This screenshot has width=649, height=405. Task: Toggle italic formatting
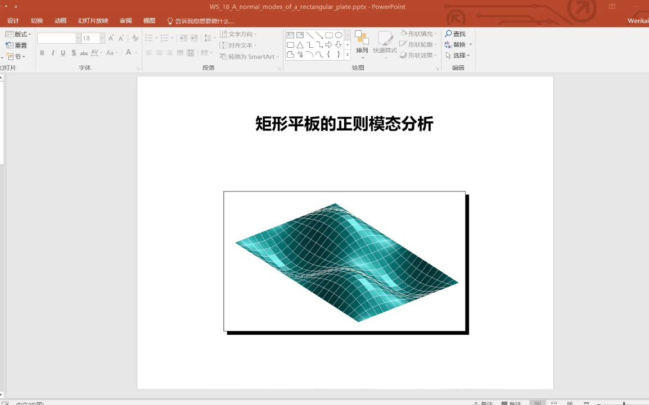coord(52,52)
